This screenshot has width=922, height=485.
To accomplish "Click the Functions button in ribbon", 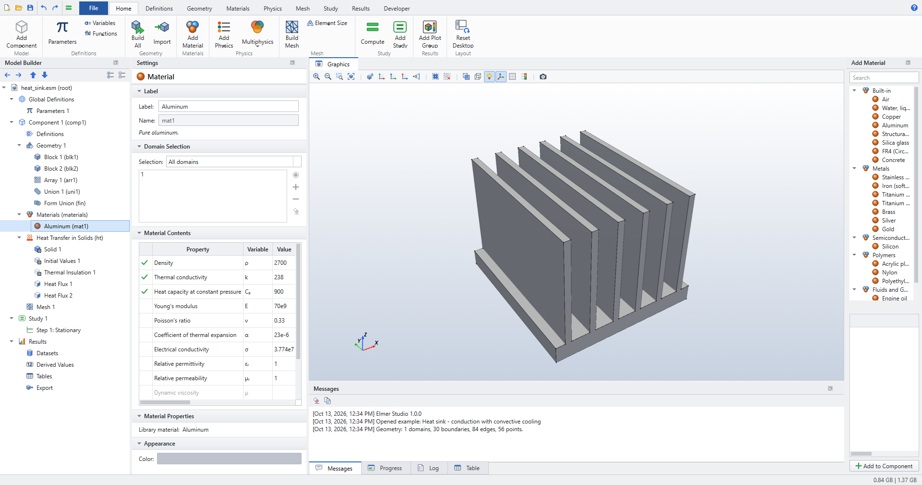I will 101,34.
